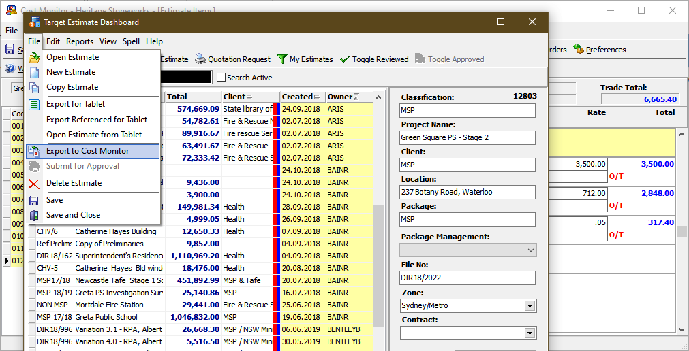Click Cost Monitor items scrollbar down arrow
The image size is (689, 351).
682,329
